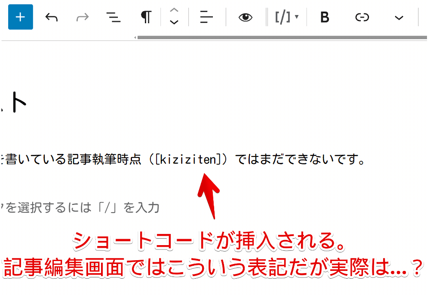This screenshot has height=295, width=430.
Task: Expand more rich text options chevron
Action: 399,18
